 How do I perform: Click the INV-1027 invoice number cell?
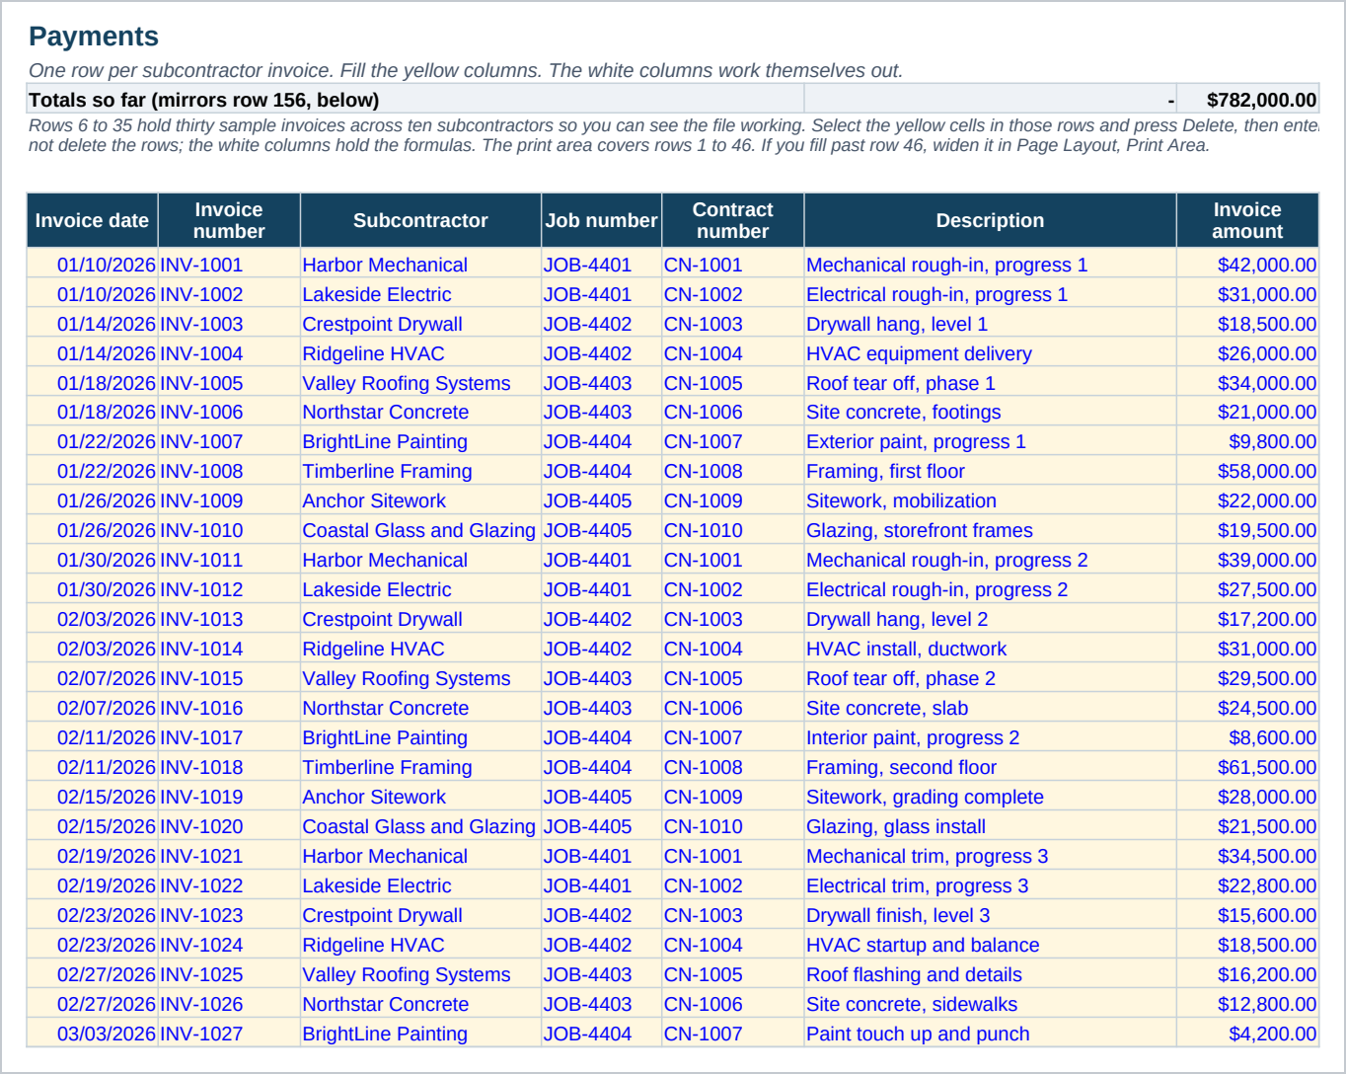point(229,1034)
